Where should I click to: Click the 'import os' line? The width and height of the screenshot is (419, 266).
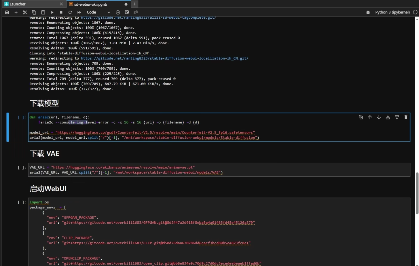pos(39,202)
